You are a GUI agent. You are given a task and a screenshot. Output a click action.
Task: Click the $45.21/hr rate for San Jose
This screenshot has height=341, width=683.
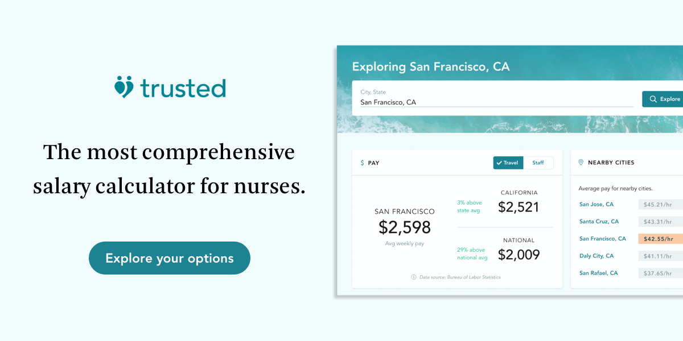click(659, 204)
